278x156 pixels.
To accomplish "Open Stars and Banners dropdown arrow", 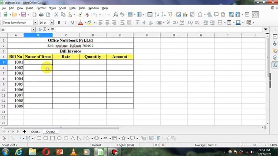I will (x=128, y=138).
